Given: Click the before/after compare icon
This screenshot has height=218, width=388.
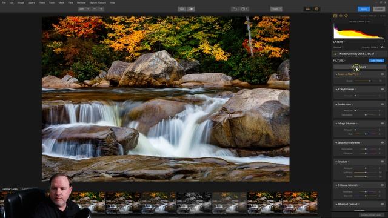Looking at the screenshot, I should (x=191, y=9).
